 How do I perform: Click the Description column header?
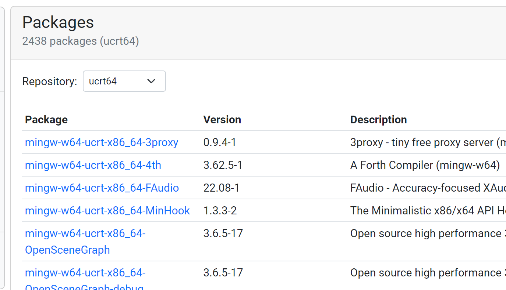click(379, 120)
